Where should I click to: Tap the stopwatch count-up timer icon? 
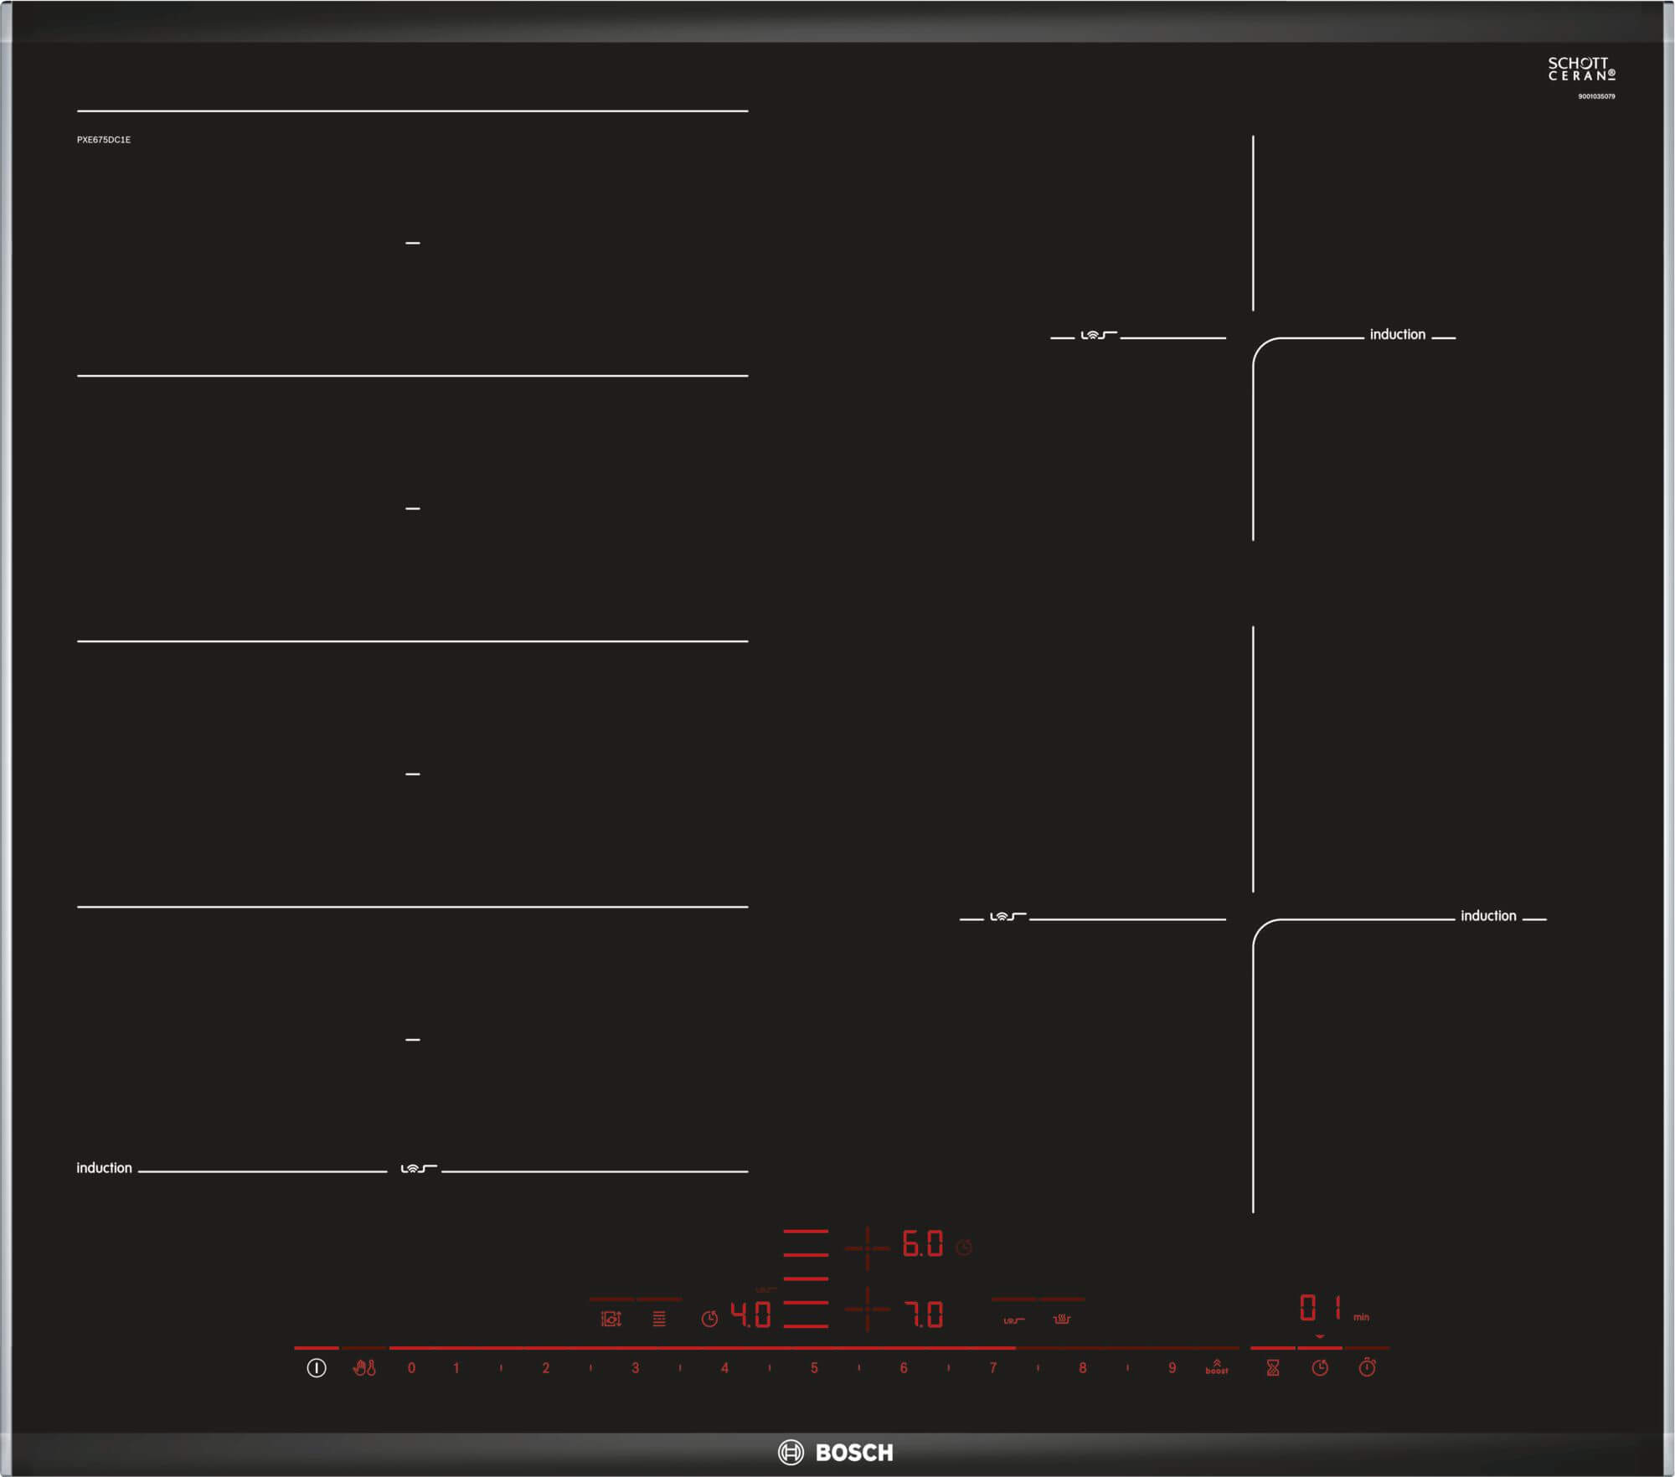(1367, 1368)
